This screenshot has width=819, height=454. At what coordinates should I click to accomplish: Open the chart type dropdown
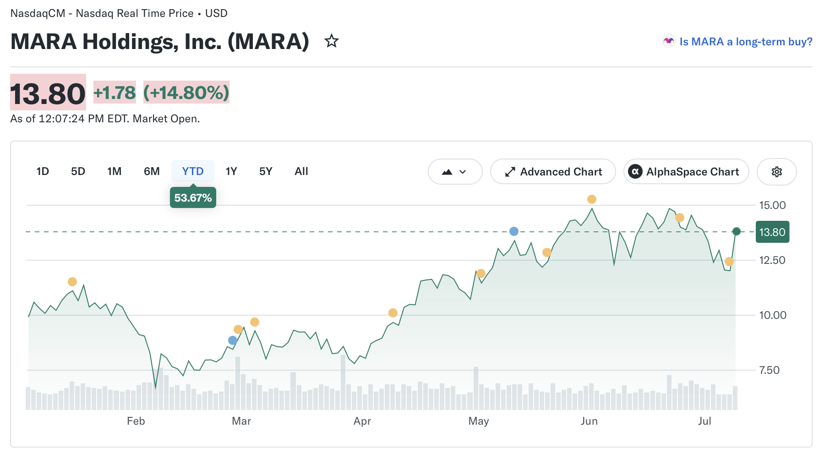pos(455,172)
